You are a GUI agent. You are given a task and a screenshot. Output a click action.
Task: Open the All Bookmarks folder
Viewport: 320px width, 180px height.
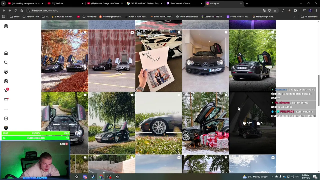coord(309,17)
